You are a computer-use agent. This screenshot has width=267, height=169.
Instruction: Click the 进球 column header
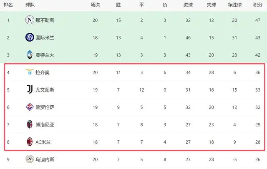click(188, 5)
